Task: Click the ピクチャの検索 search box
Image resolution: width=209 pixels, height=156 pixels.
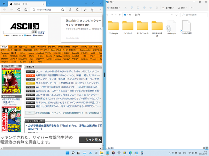Action: click(194, 15)
